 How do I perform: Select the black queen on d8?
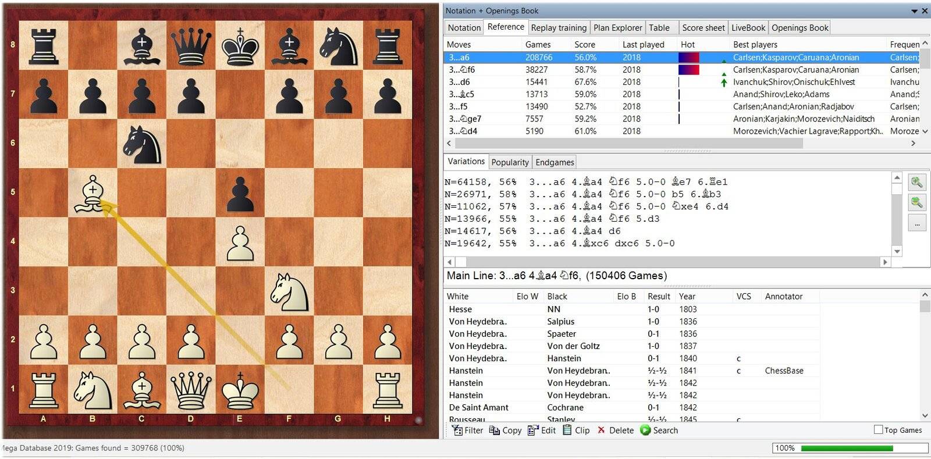tap(191, 45)
